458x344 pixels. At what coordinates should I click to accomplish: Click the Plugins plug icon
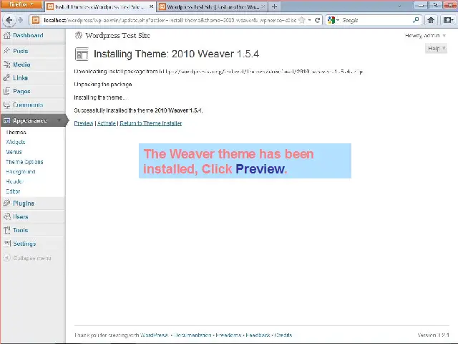click(6, 203)
